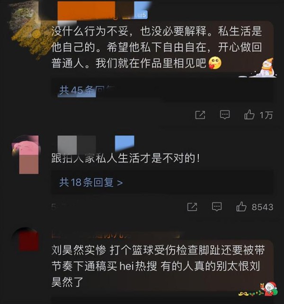Share the first comment via repost icon

[200, 115]
